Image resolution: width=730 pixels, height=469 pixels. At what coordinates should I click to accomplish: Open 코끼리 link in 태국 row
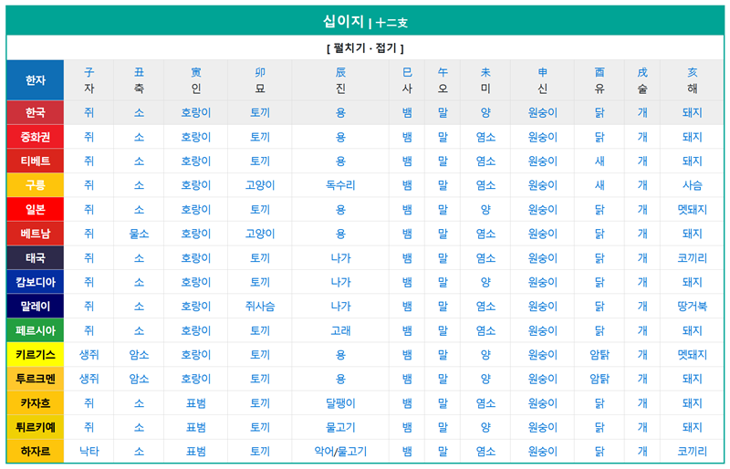(x=693, y=258)
